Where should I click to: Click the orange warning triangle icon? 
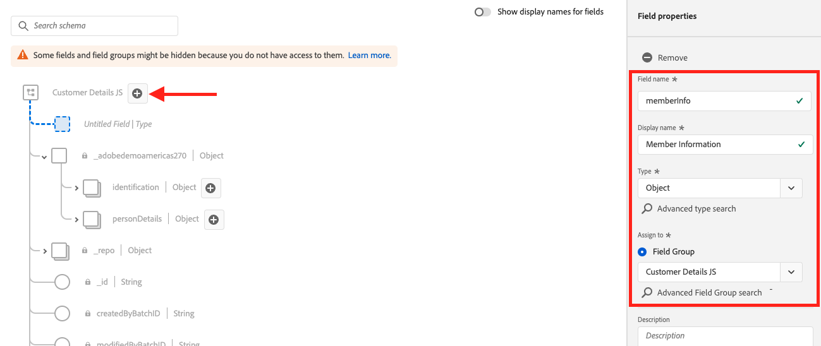(23, 55)
